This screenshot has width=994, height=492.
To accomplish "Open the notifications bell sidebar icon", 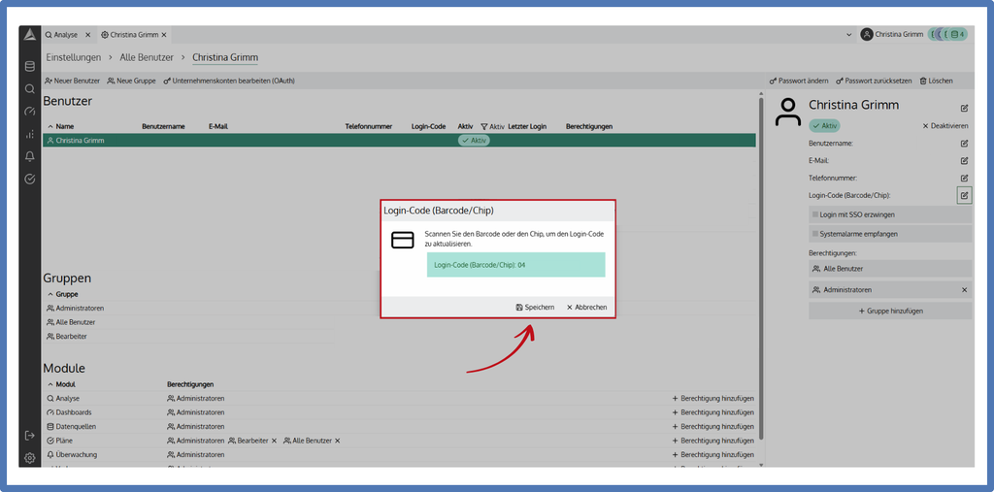I will click(30, 156).
